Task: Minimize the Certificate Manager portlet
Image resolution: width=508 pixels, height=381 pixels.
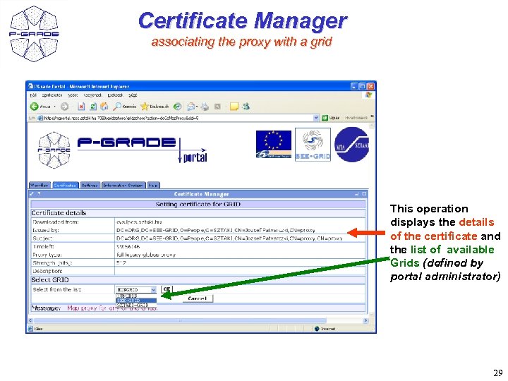Action: pos(357,194)
